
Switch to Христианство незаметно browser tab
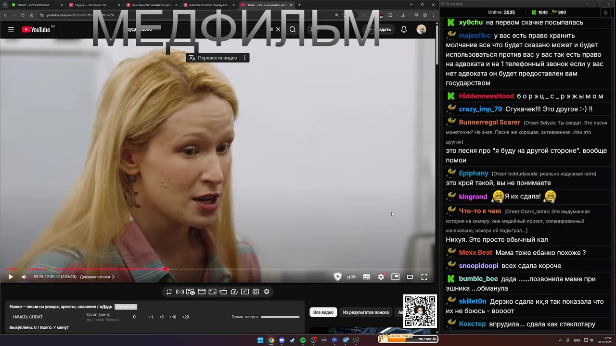151,5
